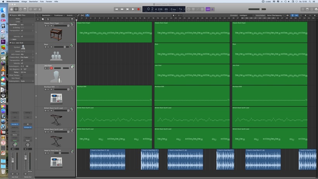Click the tempo value 65 in LCD
This screenshot has width=318, height=179.
(x=166, y=9)
